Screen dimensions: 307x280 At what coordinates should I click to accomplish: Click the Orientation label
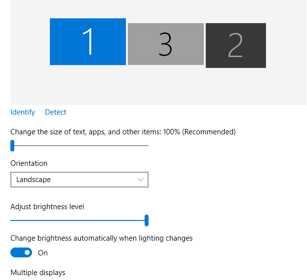pyautogui.click(x=29, y=163)
